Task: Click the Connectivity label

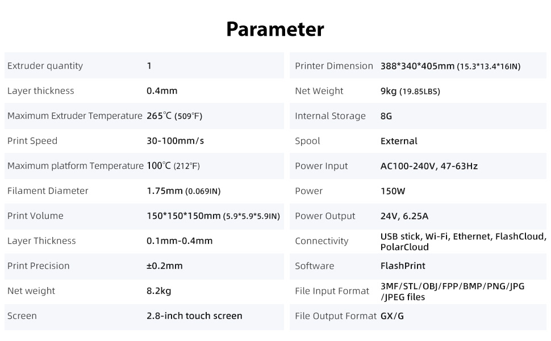Action: point(322,241)
